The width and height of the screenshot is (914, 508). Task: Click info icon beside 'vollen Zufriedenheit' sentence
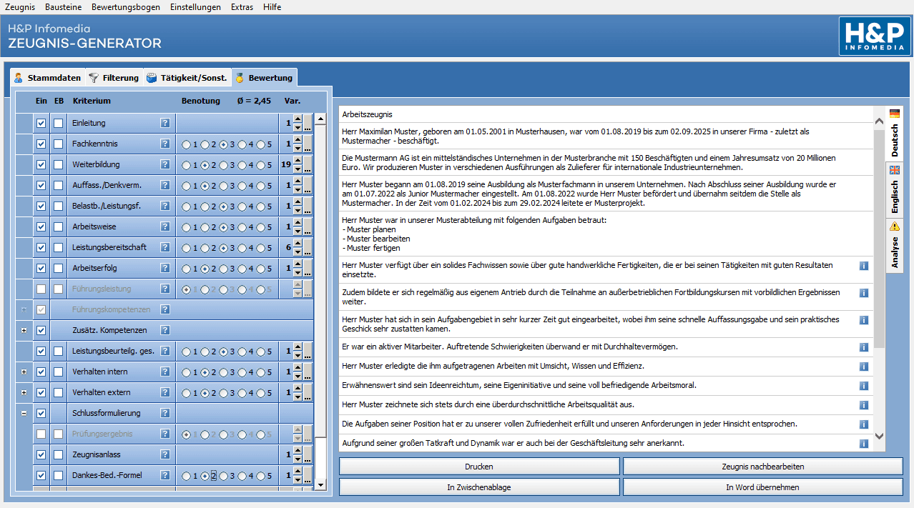863,424
